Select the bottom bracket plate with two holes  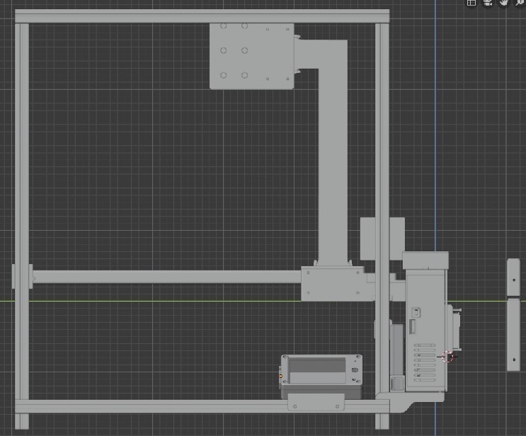click(316, 402)
